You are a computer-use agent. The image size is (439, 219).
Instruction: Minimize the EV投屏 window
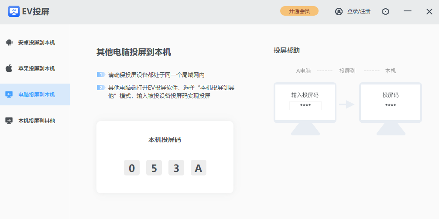(408, 11)
